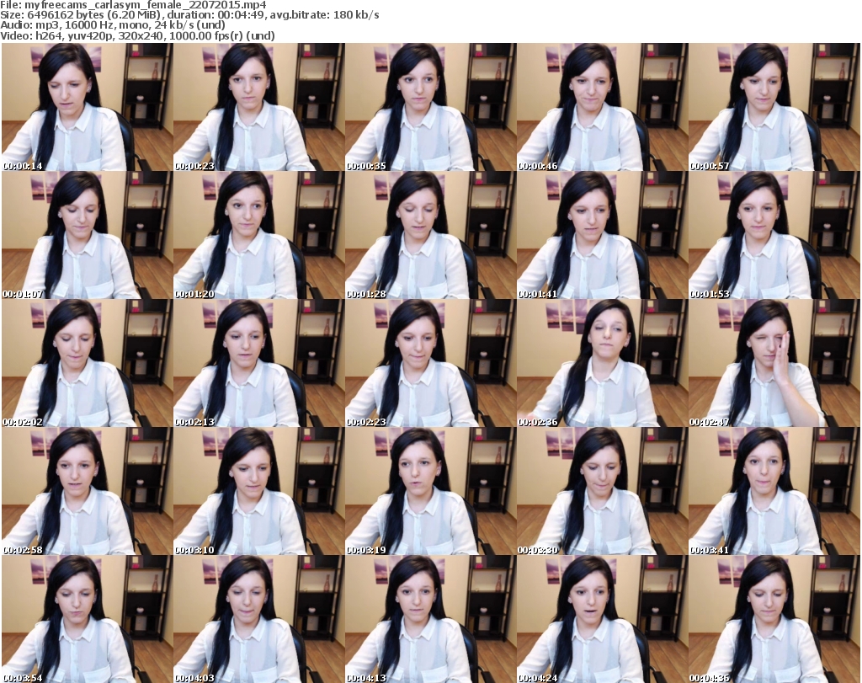Click the duration value '00:04:49'
The image size is (862, 683).
click(x=240, y=15)
